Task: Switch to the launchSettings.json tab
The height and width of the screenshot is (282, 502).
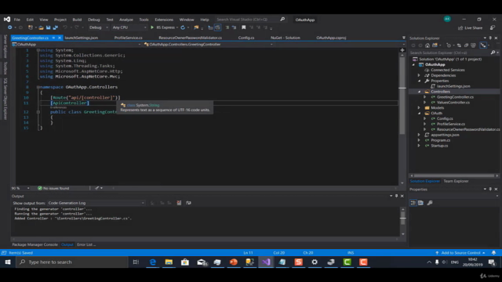Action: pyautogui.click(x=82, y=38)
